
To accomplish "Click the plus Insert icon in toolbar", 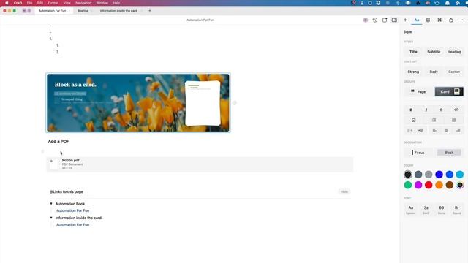I will tap(405, 20).
